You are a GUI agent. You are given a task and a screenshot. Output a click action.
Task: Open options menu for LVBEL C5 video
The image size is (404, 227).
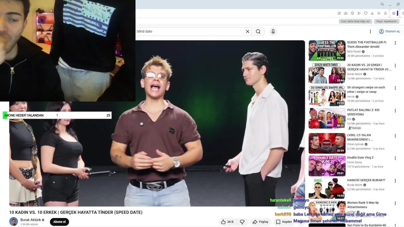pyautogui.click(x=395, y=136)
